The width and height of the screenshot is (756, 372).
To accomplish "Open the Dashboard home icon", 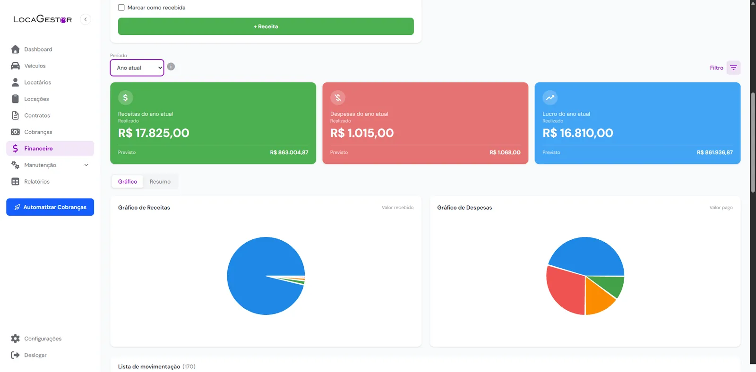I will (15, 50).
